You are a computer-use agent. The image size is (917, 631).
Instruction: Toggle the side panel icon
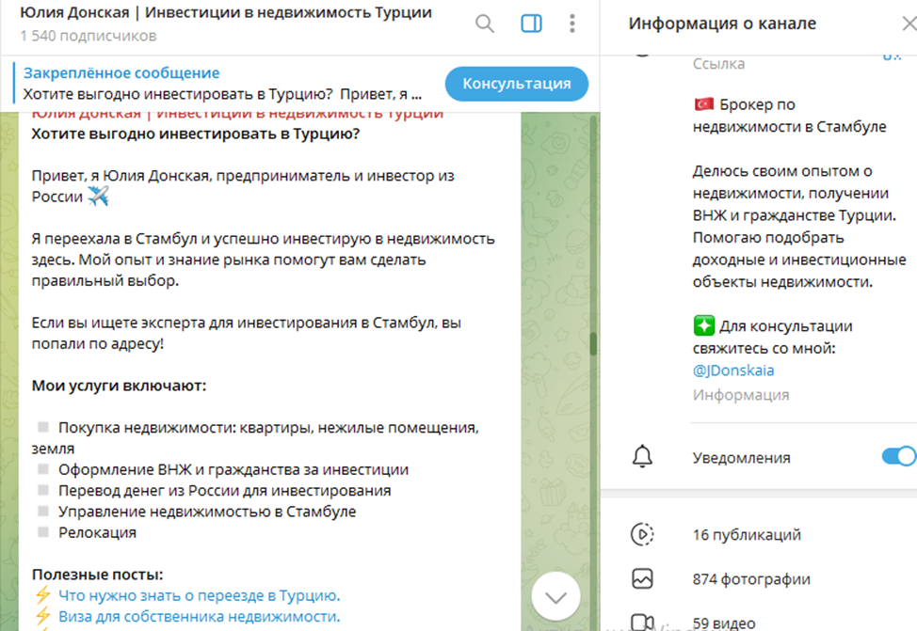coord(531,24)
